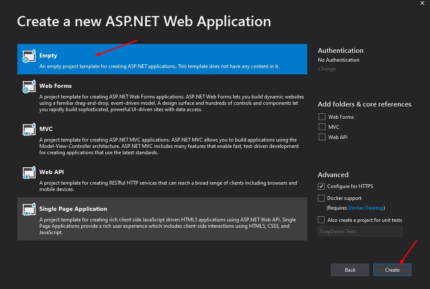Check Also create a project for unit tests
The width and height of the screenshot is (430, 289).
tap(321, 220)
